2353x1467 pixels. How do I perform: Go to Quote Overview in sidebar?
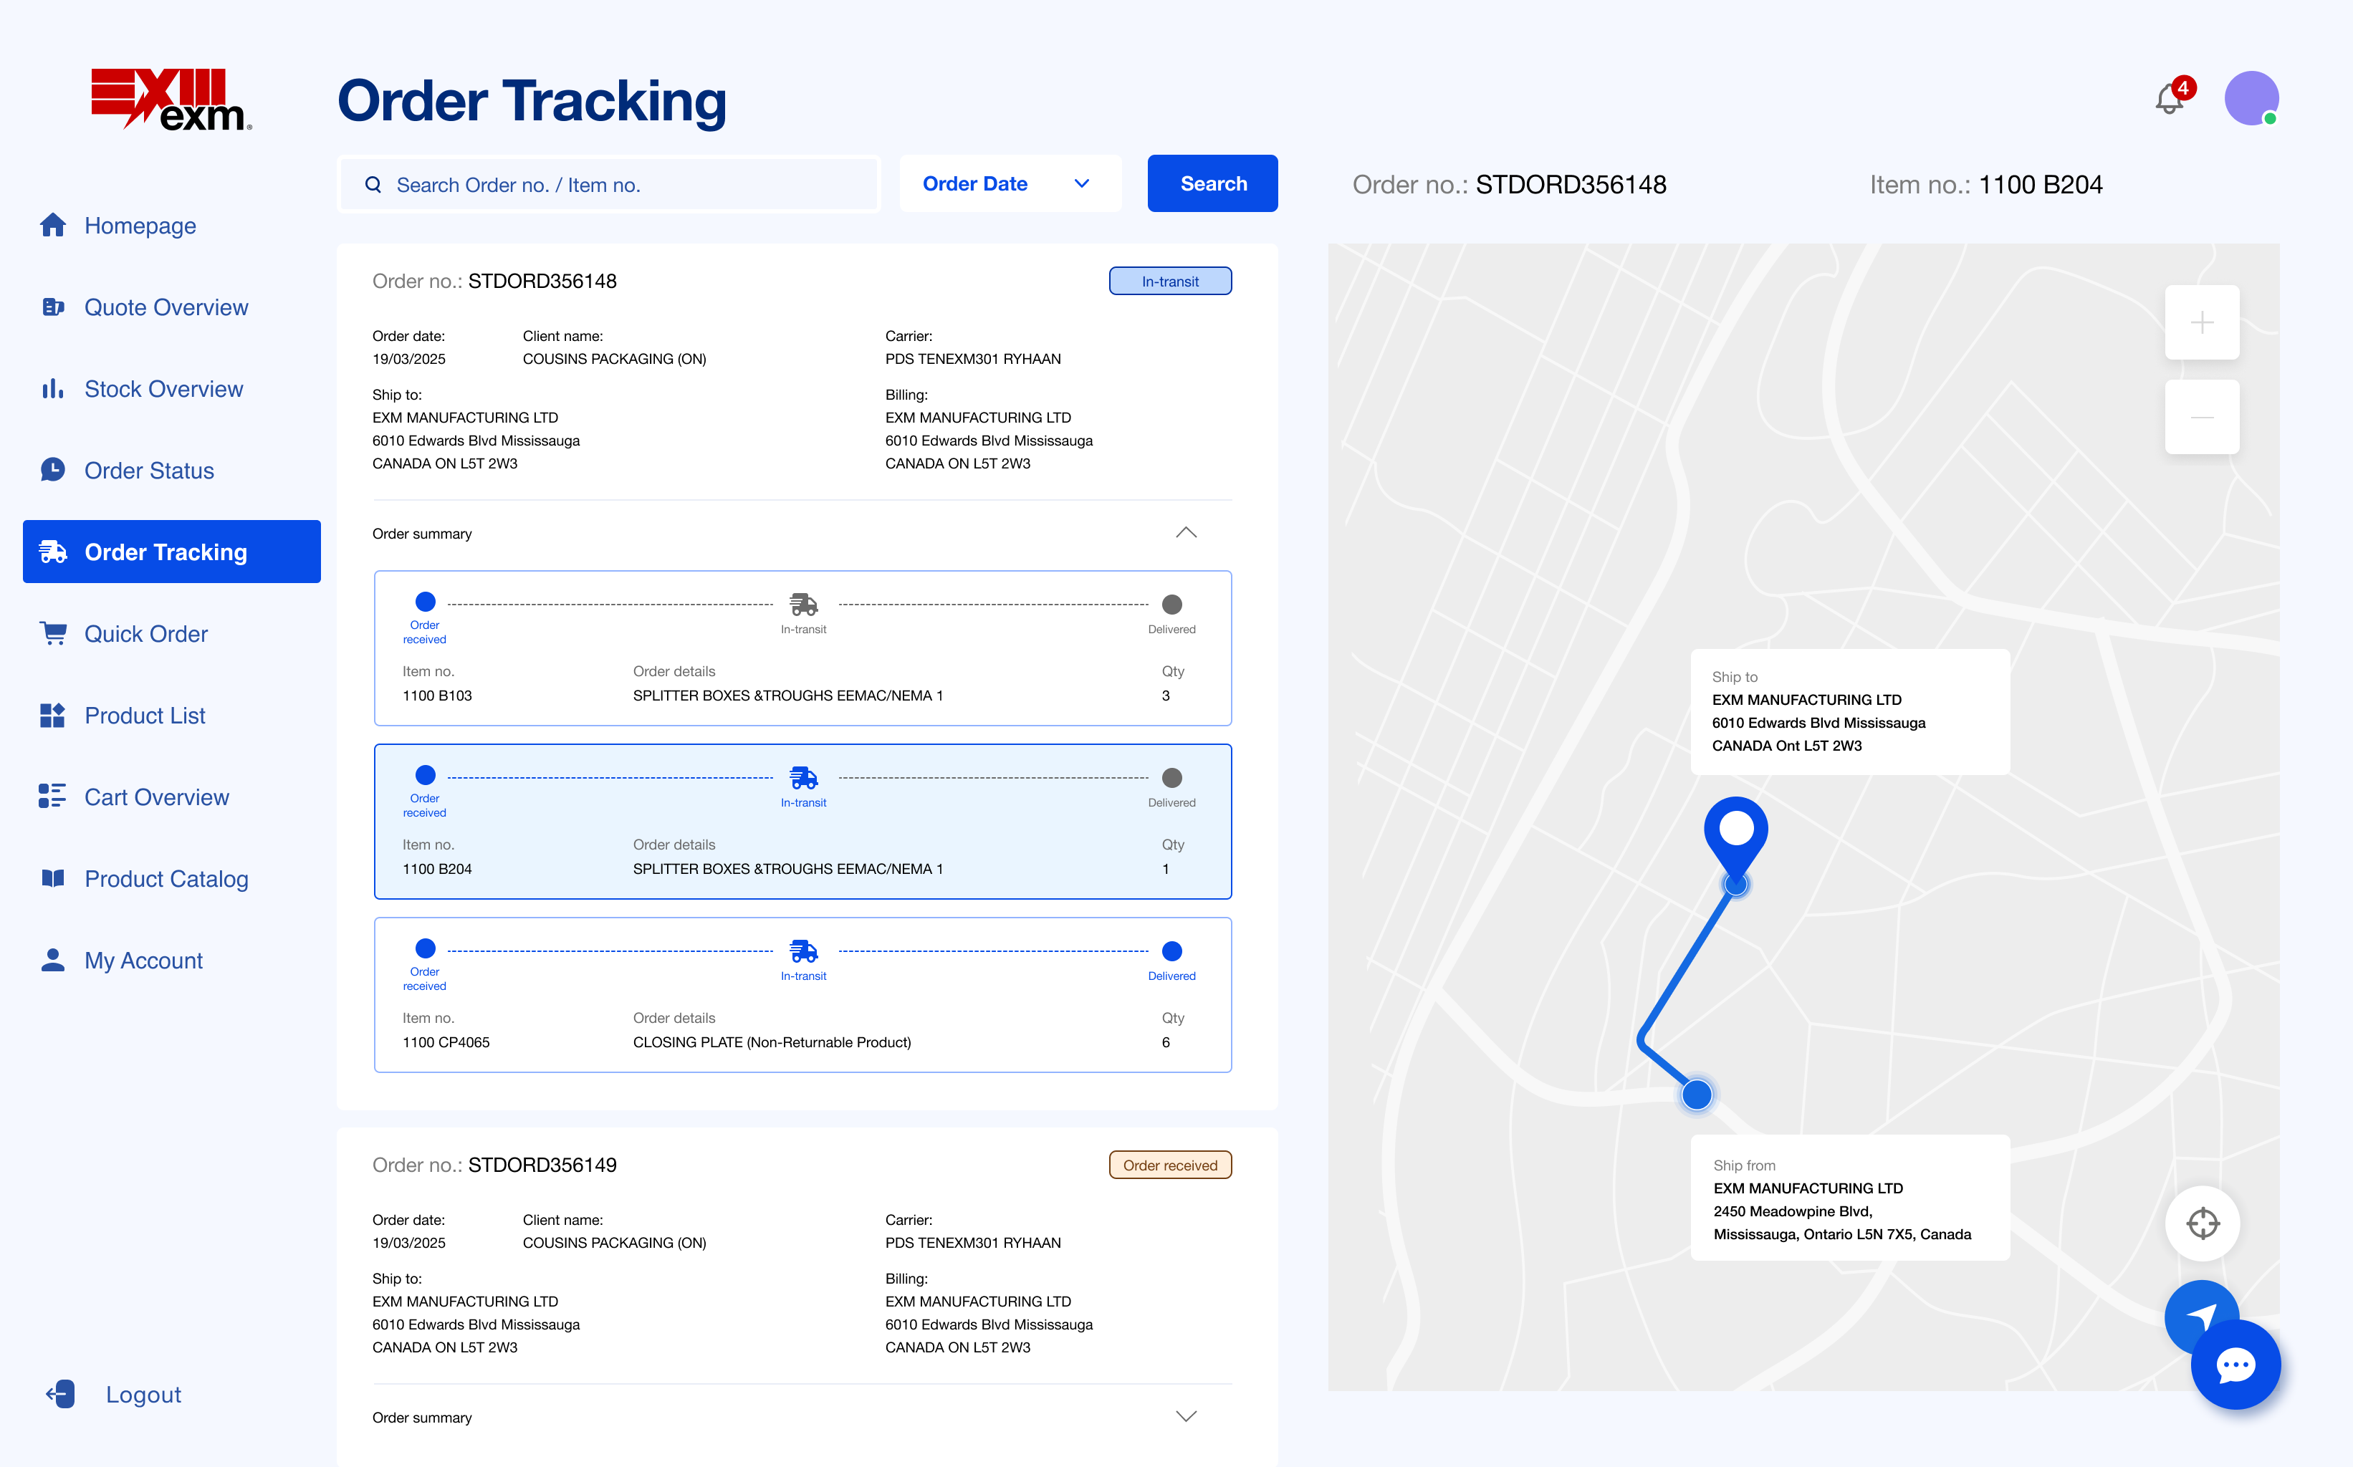[166, 307]
